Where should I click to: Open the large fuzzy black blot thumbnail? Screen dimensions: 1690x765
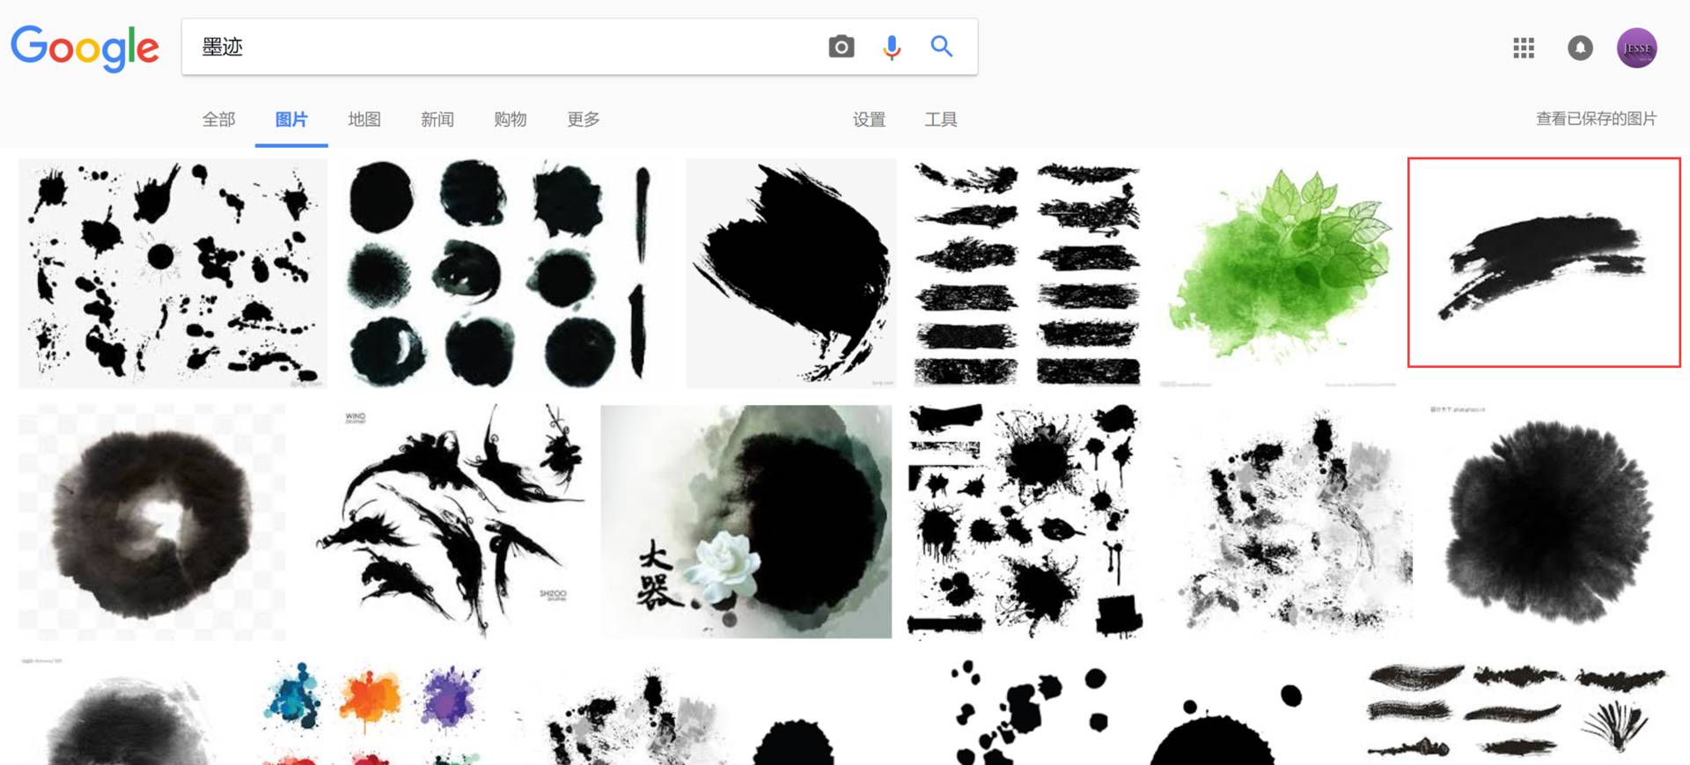(x=1551, y=522)
